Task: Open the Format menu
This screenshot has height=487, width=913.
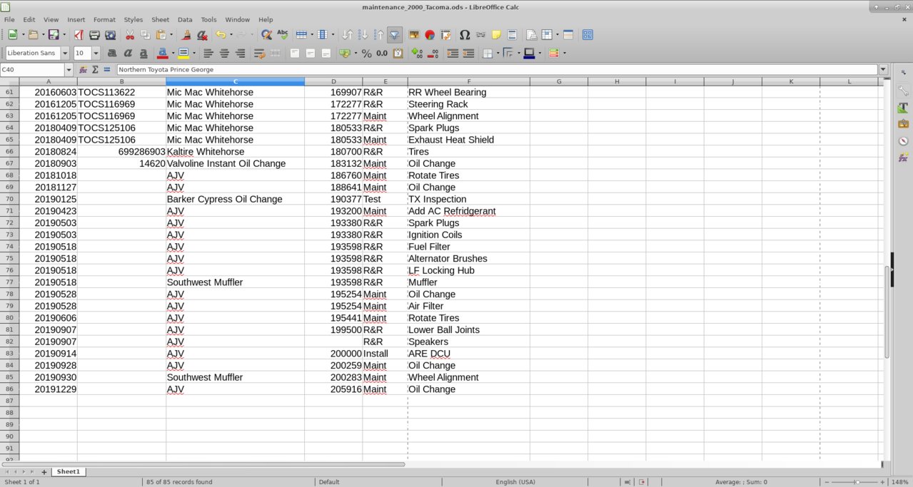Action: point(104,19)
